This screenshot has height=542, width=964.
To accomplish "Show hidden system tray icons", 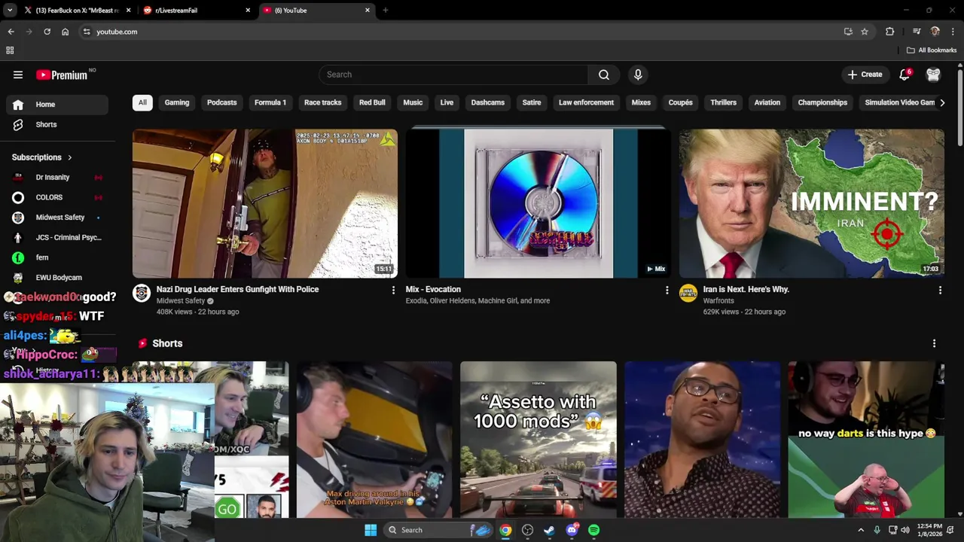I will pos(861,530).
